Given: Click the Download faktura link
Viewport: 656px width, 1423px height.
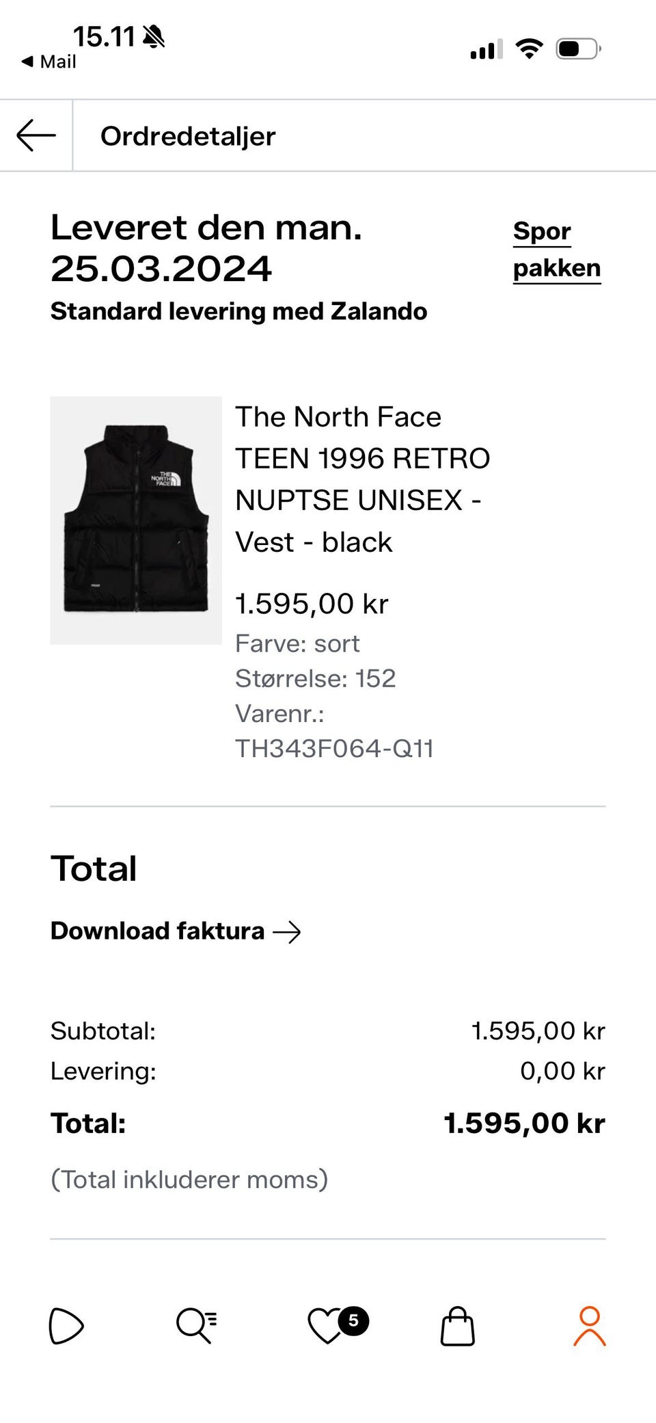Looking at the screenshot, I should pyautogui.click(x=158, y=931).
